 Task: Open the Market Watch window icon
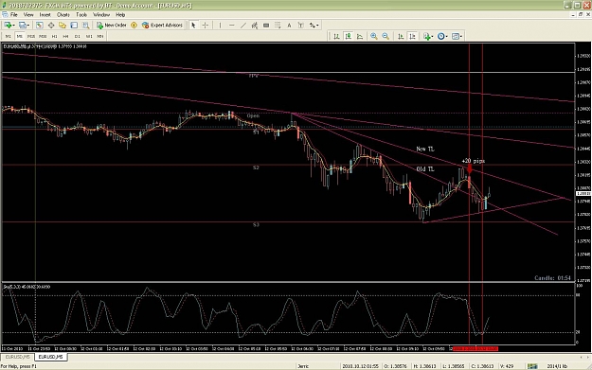(x=39, y=26)
